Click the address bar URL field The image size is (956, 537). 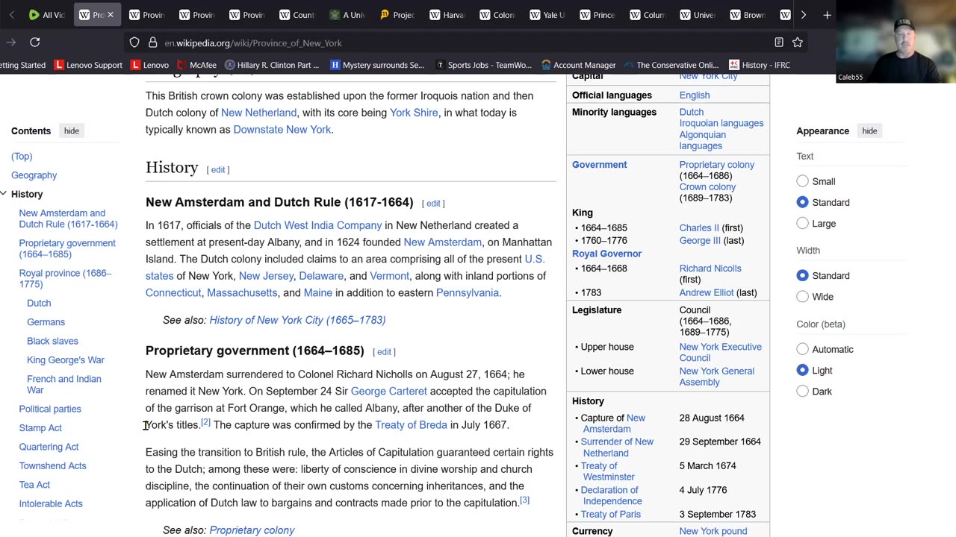(463, 43)
